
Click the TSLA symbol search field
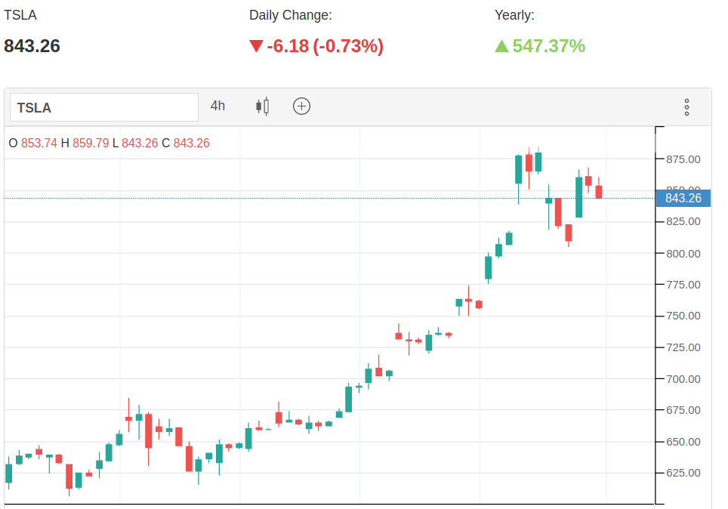click(x=103, y=107)
